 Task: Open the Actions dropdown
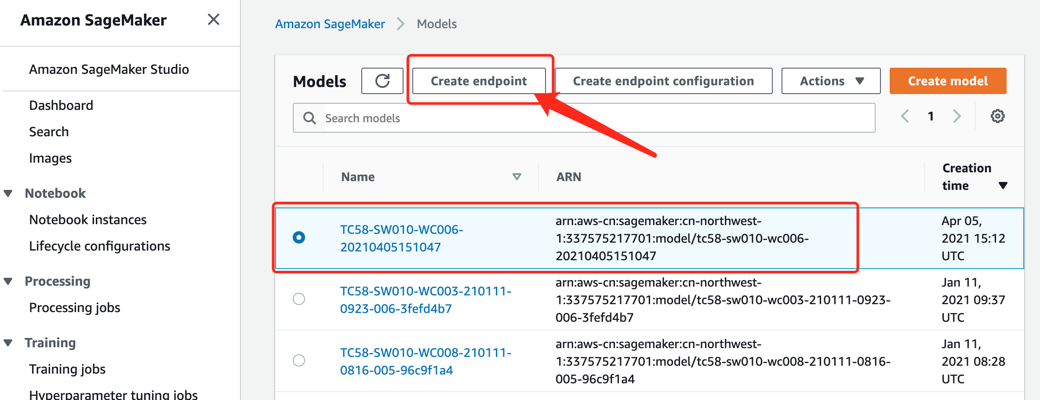831,81
